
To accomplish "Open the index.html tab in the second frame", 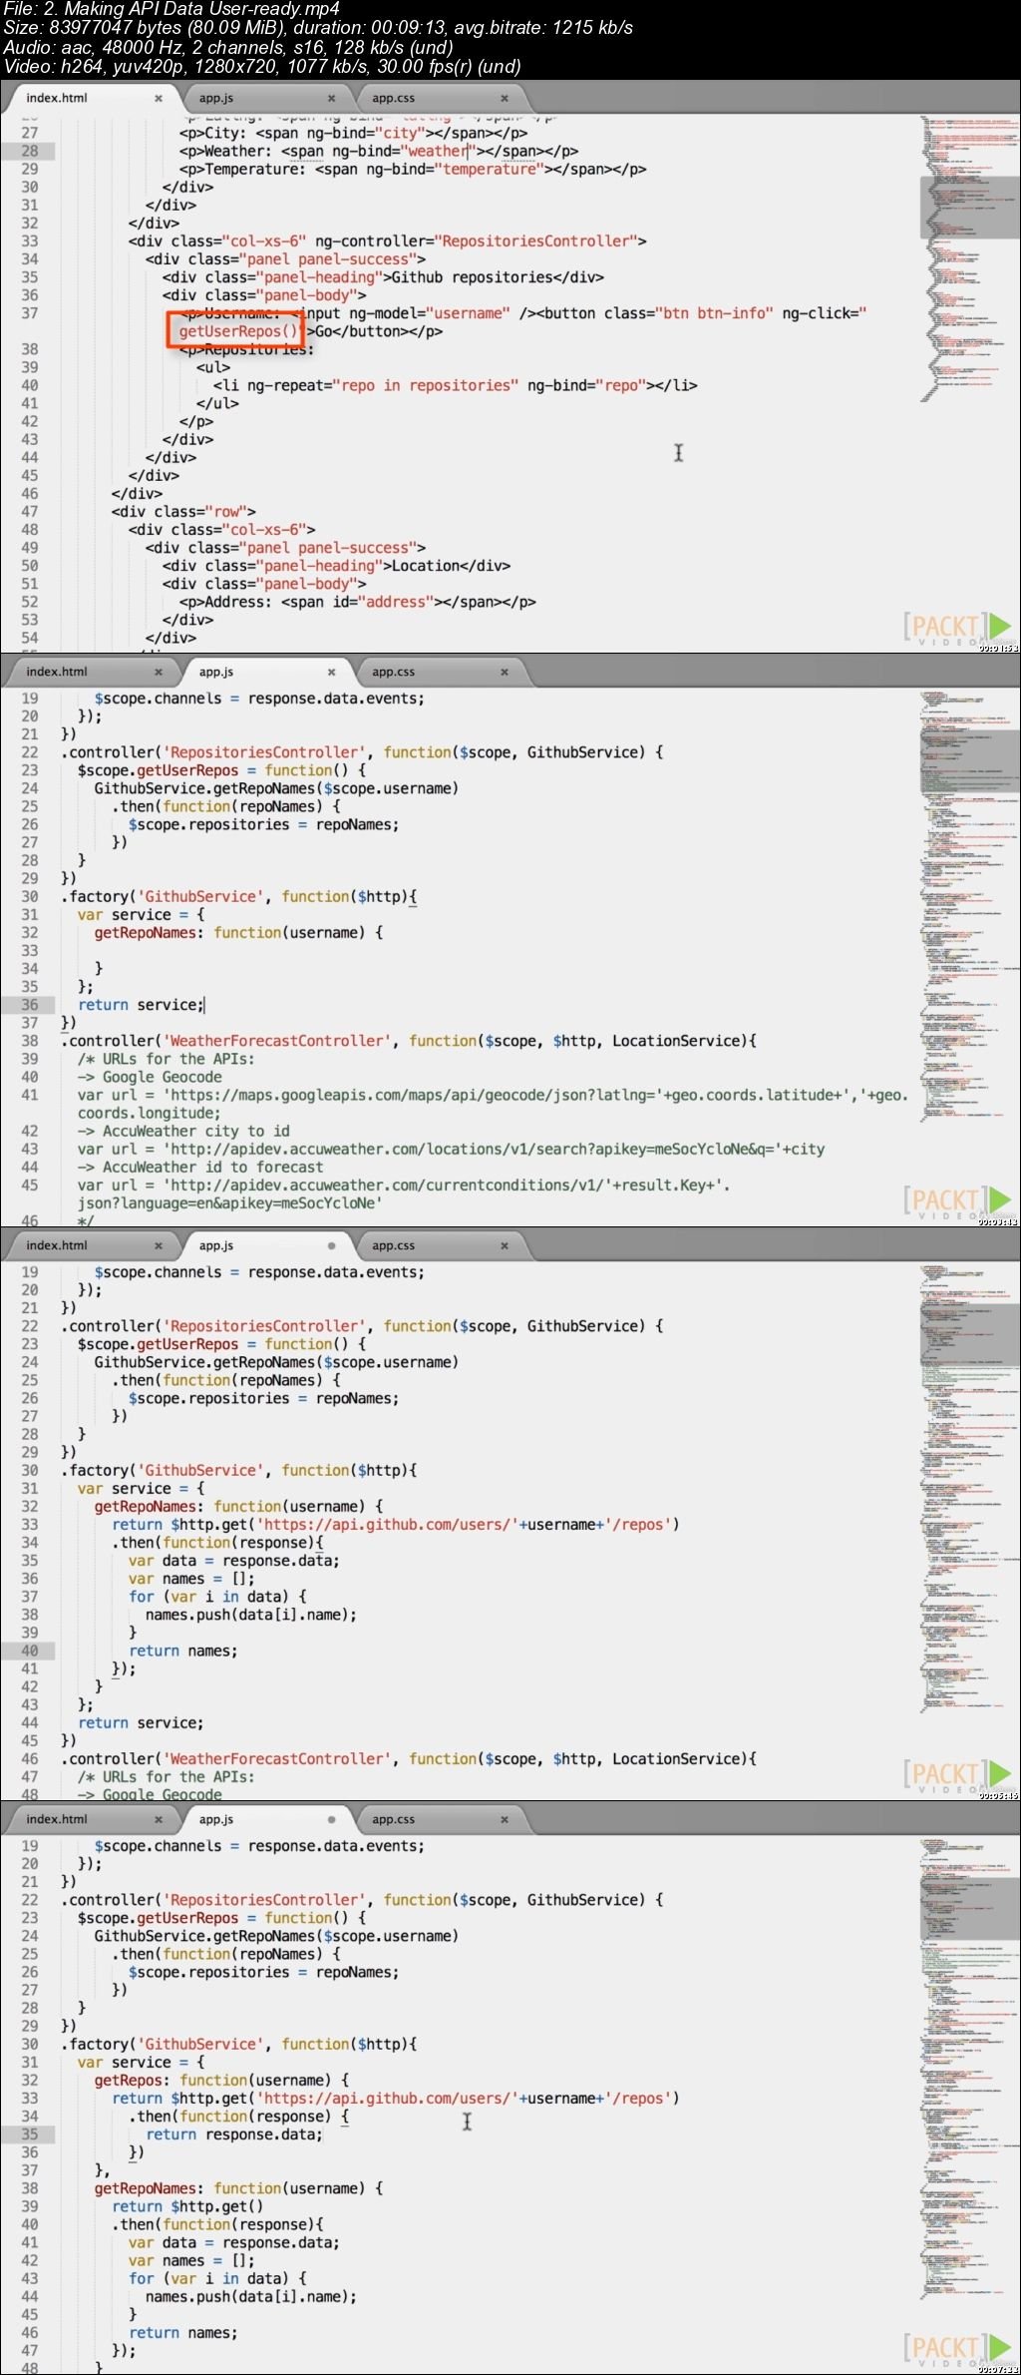I will 57,672.
